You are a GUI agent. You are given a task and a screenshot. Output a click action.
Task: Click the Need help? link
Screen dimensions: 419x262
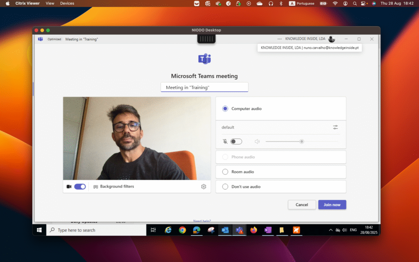click(202, 221)
